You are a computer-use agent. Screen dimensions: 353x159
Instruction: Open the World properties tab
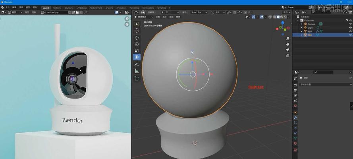click(x=295, y=106)
